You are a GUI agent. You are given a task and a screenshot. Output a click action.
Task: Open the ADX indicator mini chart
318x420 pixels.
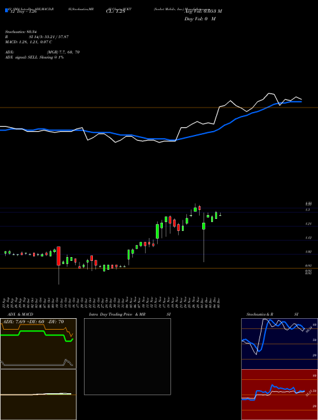38,344
